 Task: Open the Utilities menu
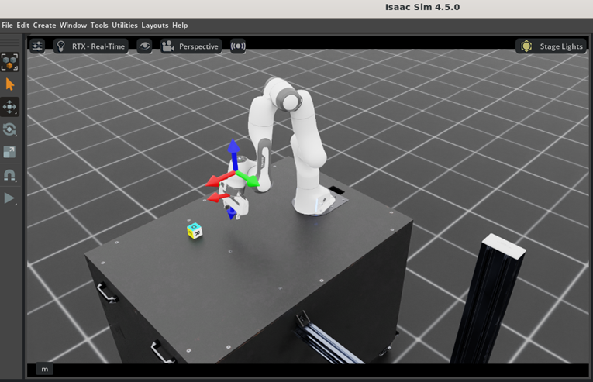124,26
